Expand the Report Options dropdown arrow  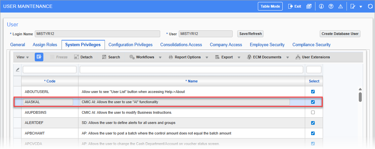click(x=207, y=57)
